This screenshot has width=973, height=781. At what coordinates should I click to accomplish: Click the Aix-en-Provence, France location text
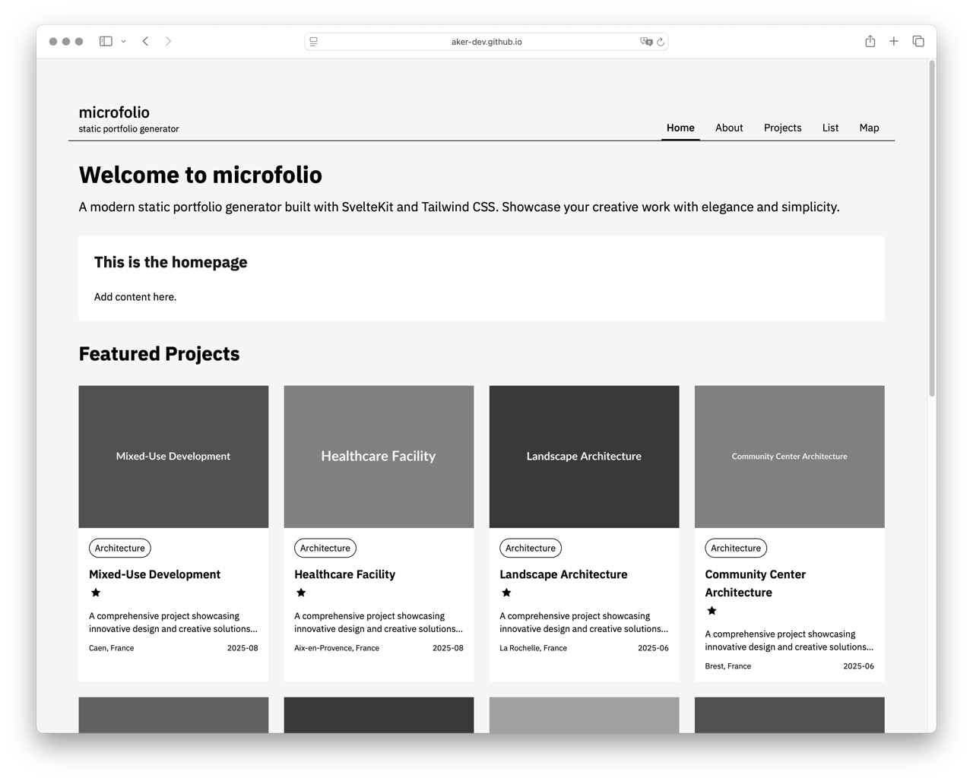[337, 648]
